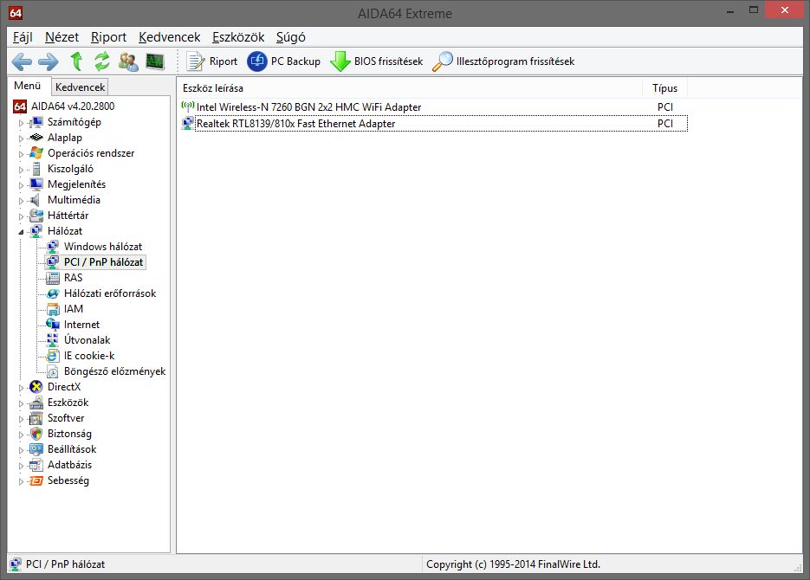The width and height of the screenshot is (810, 580).
Task: Expand the Megjelenítés tree node
Action: pos(21,184)
